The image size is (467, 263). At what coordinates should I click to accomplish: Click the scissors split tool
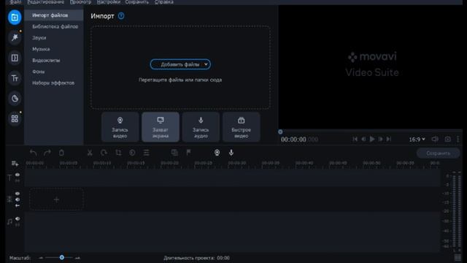[x=90, y=153]
